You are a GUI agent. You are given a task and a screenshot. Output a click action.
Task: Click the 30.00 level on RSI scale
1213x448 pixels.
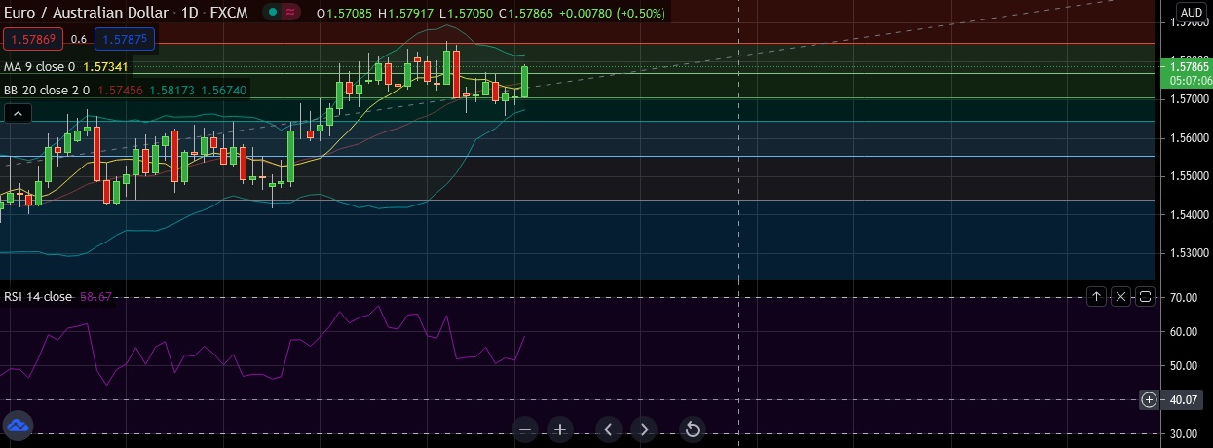tap(1183, 433)
